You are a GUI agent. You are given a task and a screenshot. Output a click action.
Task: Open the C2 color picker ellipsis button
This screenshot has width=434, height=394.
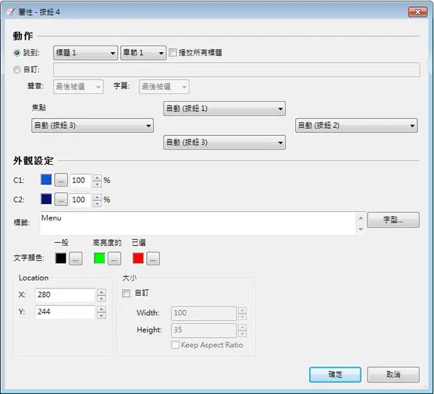61,200
